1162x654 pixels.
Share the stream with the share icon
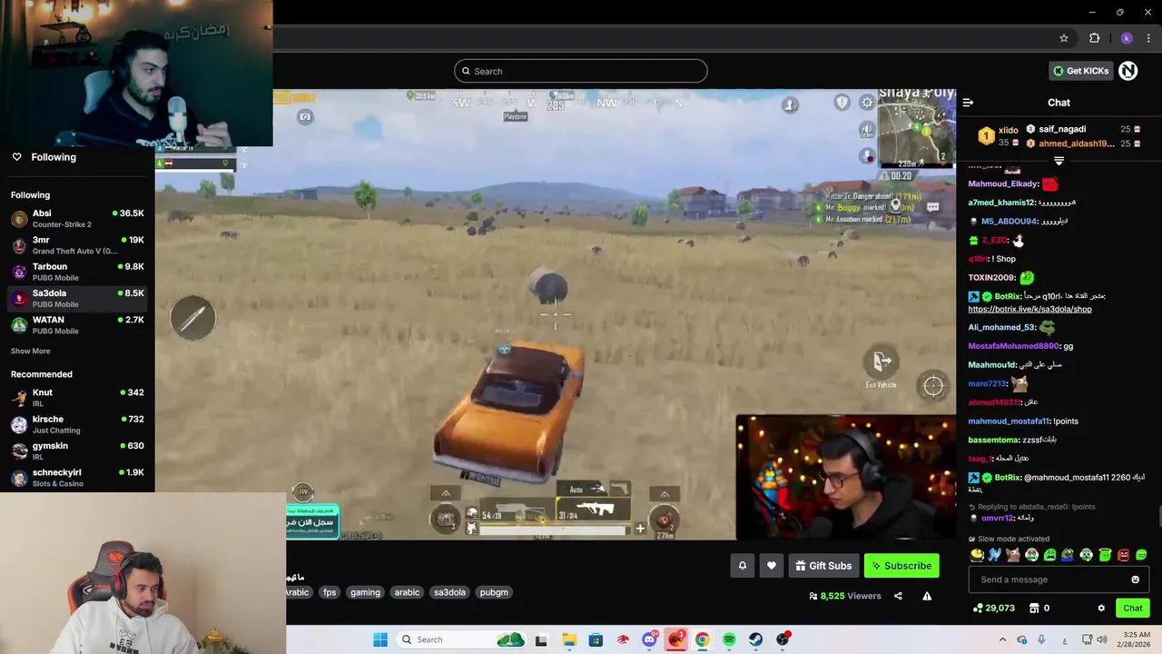[x=898, y=596]
